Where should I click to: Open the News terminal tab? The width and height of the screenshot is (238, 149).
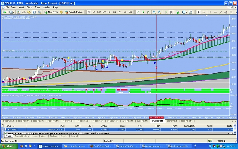[35, 136]
